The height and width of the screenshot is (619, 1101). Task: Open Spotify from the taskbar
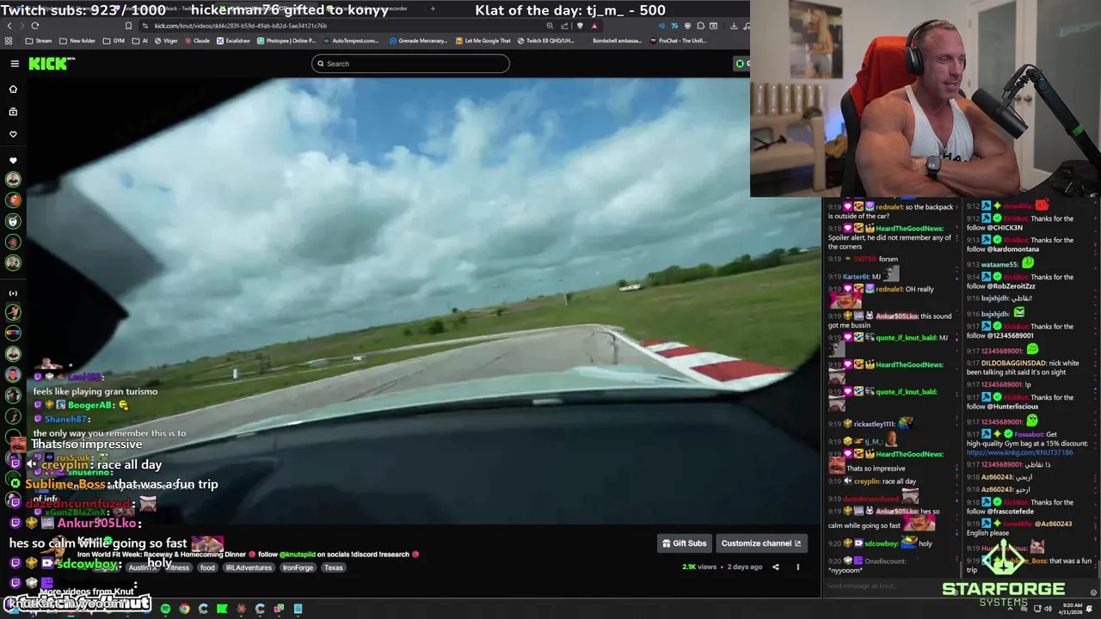click(165, 609)
